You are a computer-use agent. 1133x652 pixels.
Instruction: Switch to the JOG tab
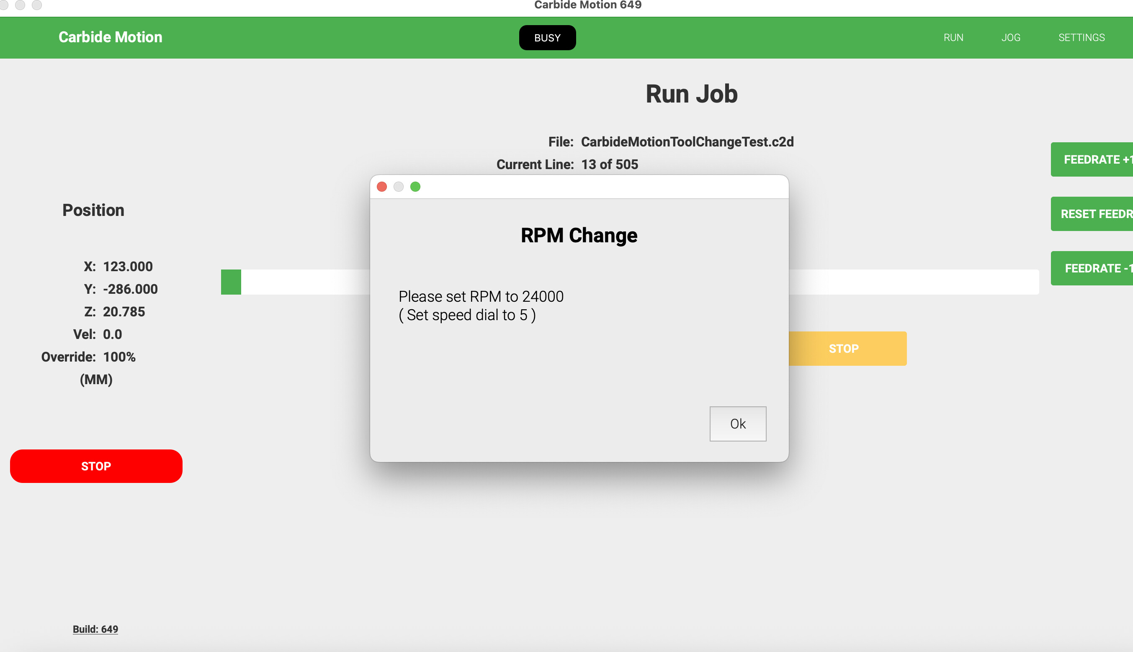[x=1011, y=38]
